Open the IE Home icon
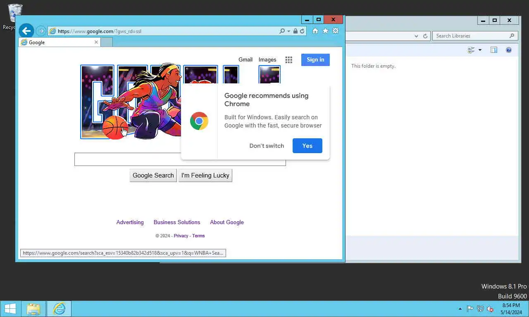Viewport: 529px width, 317px height. 315,31
